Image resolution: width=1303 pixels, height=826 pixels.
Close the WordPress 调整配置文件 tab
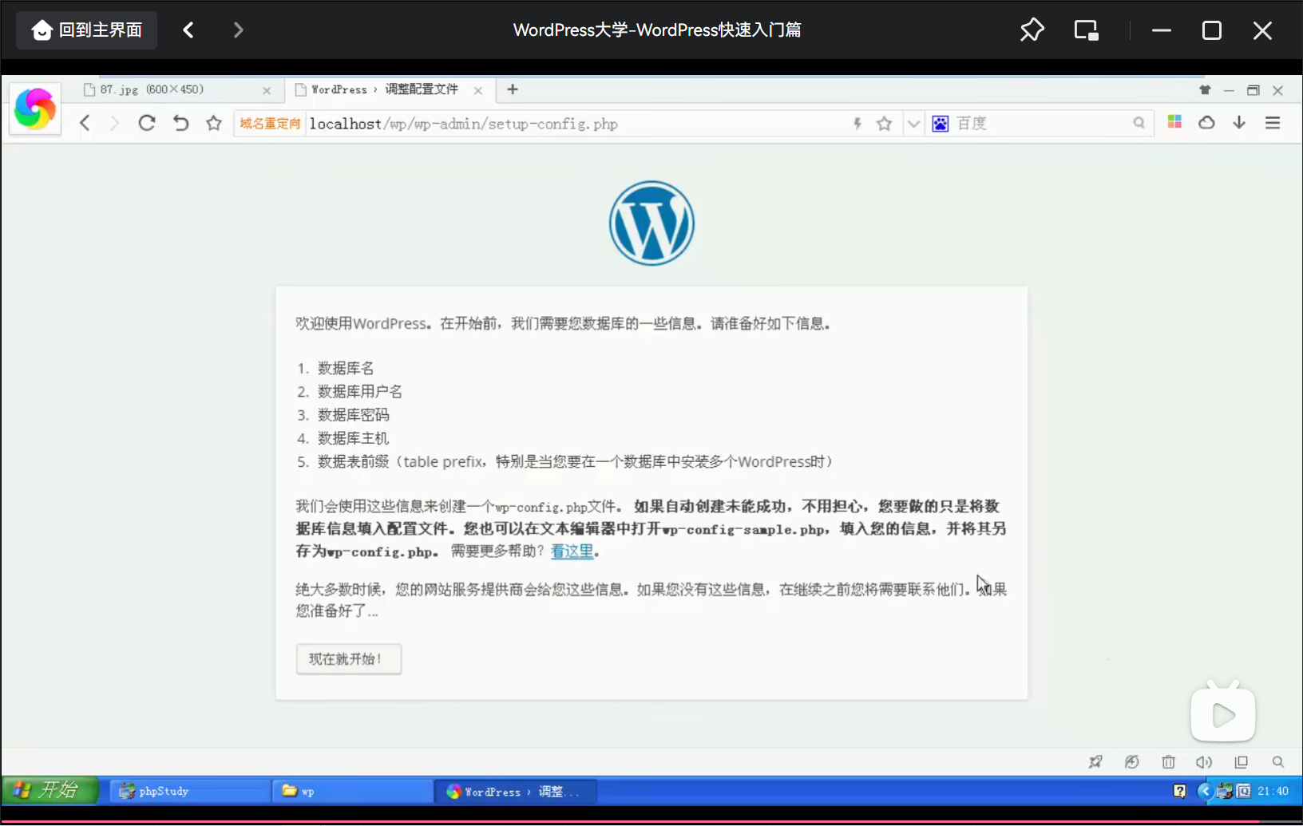click(x=477, y=90)
